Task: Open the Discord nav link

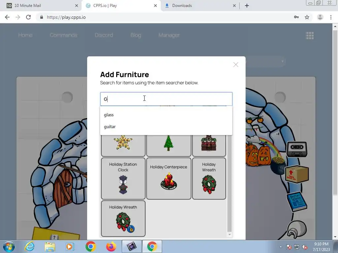Action: [104, 35]
